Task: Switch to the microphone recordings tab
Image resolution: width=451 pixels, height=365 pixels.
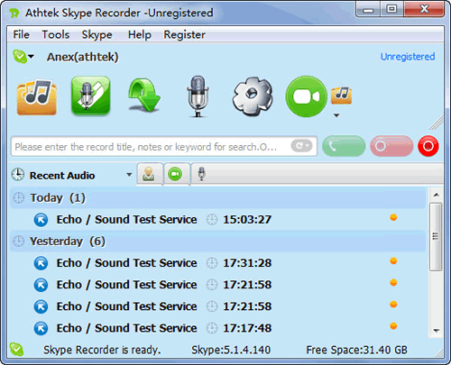Action: click(x=202, y=174)
